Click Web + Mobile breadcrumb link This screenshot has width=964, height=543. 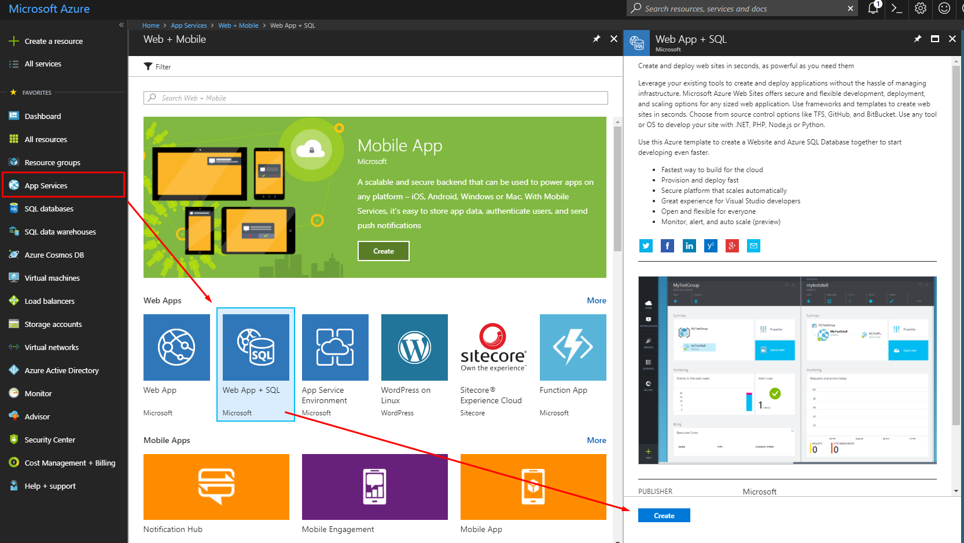coord(238,25)
